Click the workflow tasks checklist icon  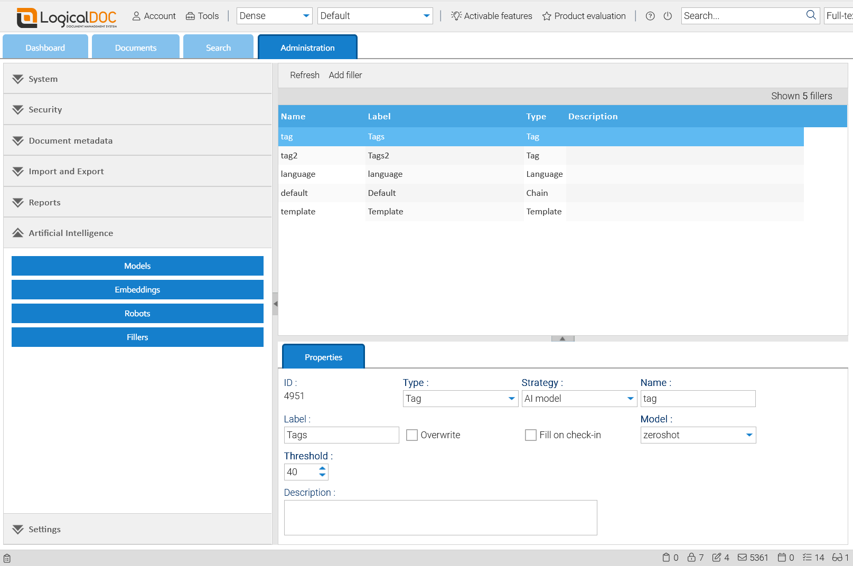(807, 558)
